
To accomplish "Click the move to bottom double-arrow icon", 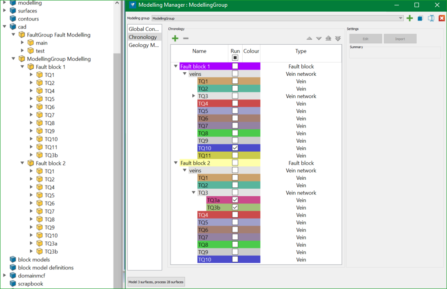I will point(338,39).
